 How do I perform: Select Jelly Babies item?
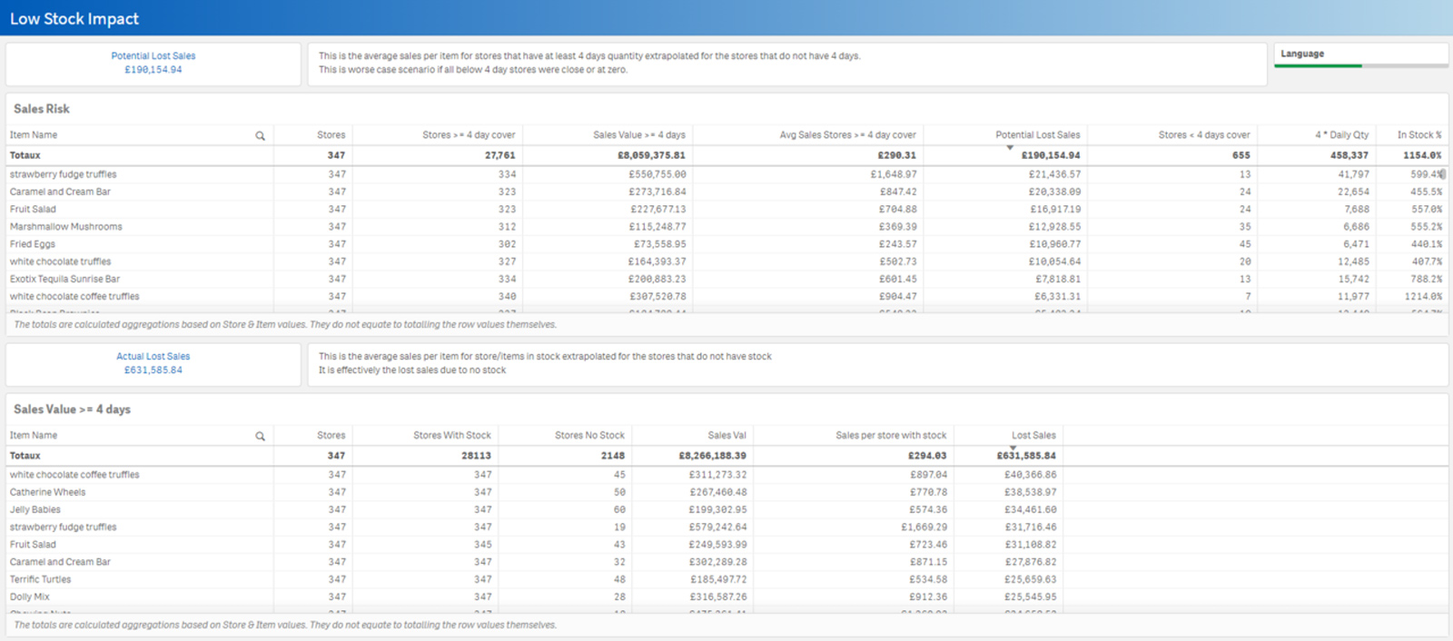coord(35,510)
